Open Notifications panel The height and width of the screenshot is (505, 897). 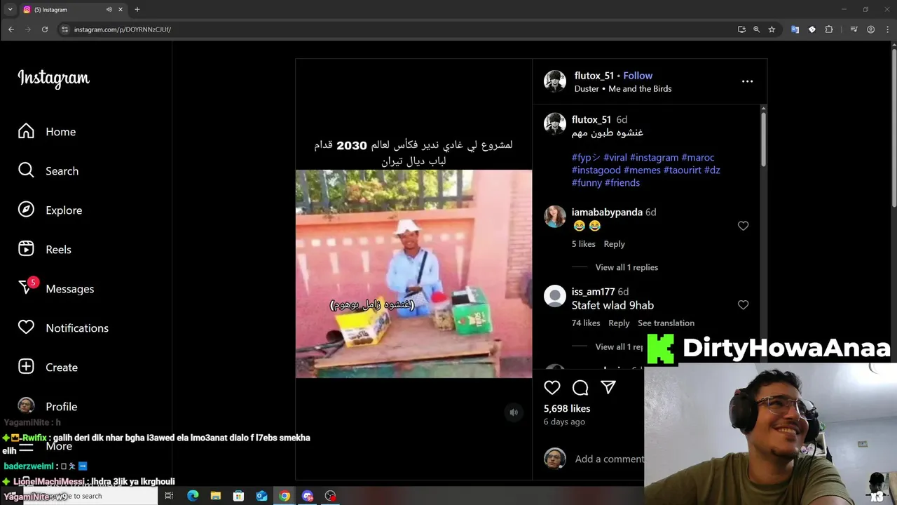[63, 328]
